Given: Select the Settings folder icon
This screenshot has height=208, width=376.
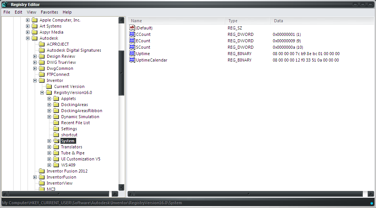Looking at the screenshot, I should pyautogui.click(x=56, y=129).
